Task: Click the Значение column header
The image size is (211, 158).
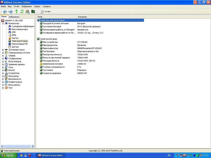Action: 82,17
